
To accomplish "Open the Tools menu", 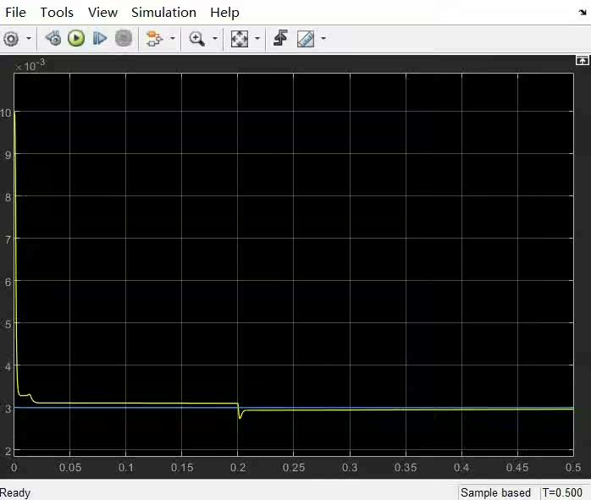I will click(x=57, y=13).
